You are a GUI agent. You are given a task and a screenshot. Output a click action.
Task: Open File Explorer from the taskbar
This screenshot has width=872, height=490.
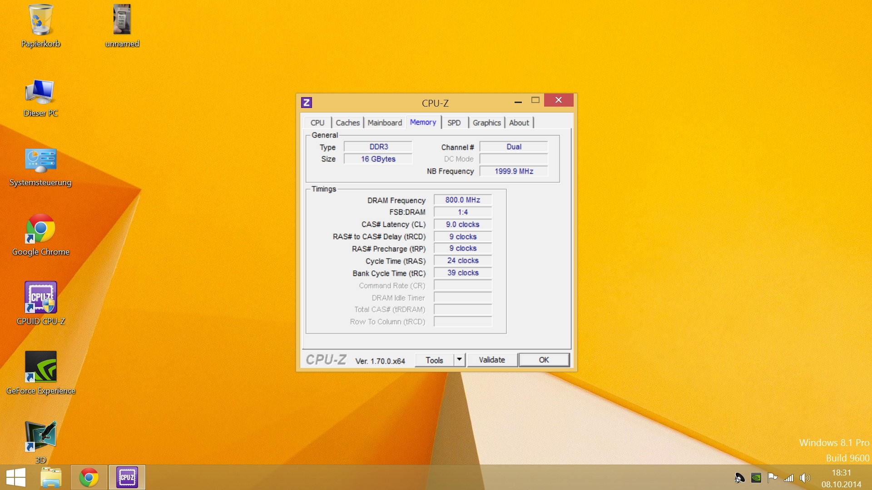point(51,477)
